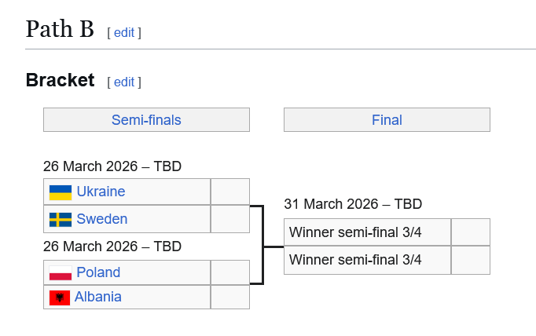
Task: Edit the Path B section
Action: 124,33
